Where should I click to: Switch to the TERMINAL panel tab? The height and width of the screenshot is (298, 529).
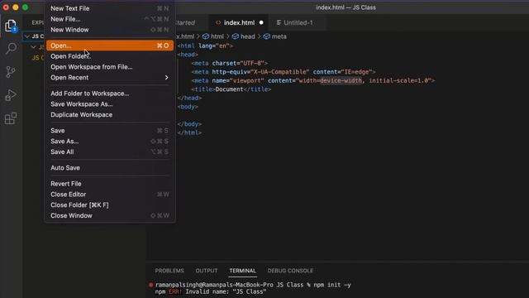tap(242, 271)
